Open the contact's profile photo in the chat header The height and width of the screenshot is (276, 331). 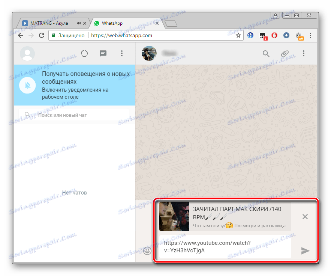(149, 53)
